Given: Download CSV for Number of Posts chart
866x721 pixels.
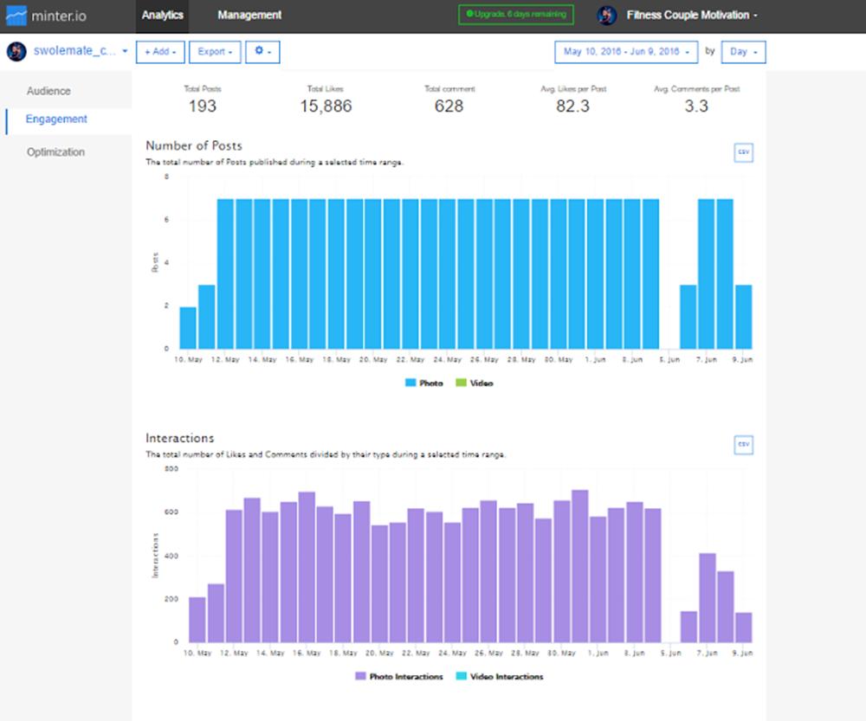Looking at the screenshot, I should pos(742,152).
